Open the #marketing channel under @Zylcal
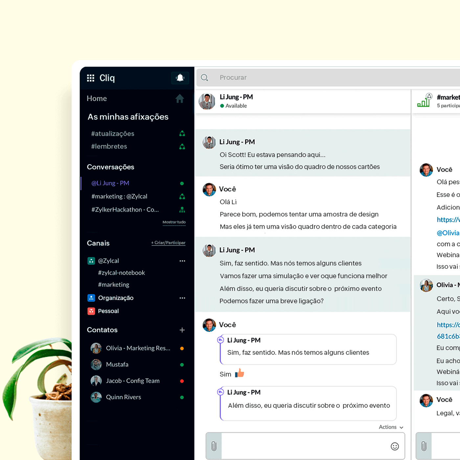This screenshot has height=460, width=460. tap(114, 285)
